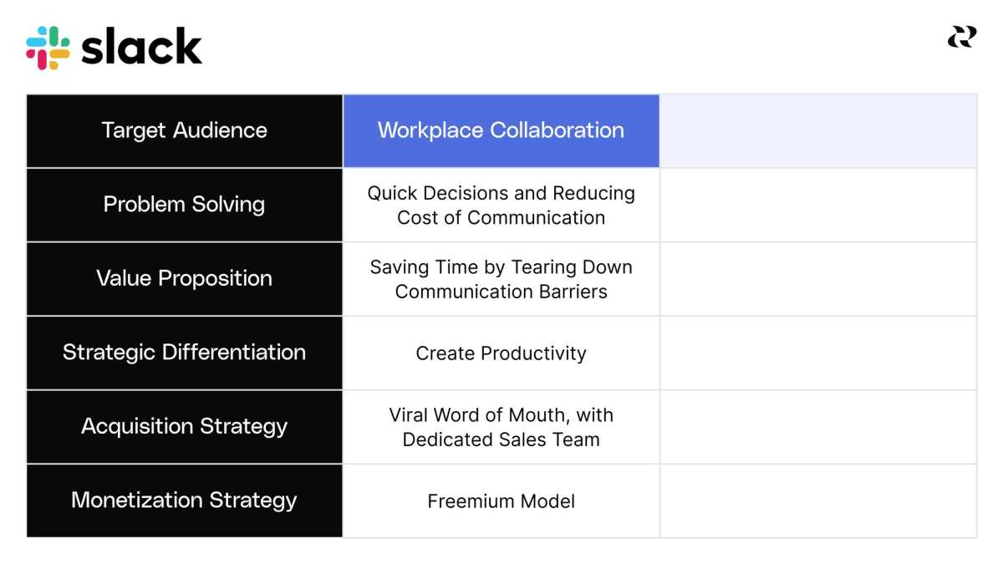The image size is (1003, 564).
Task: Click the Saving Time by Tearing Down cell
Action: pos(501,279)
